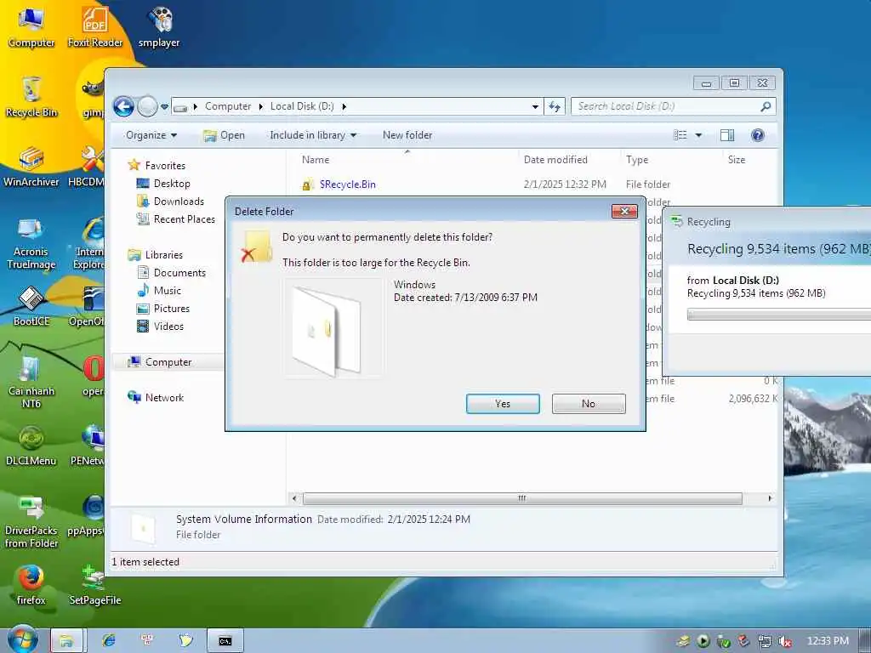Open Desktop in Favorites
This screenshot has height=653, width=871.
[x=172, y=184]
